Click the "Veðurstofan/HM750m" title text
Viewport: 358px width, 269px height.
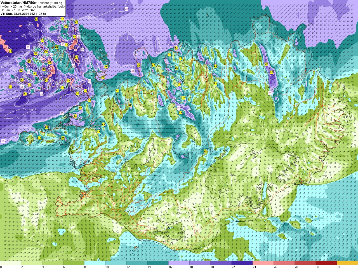click(x=19, y=3)
